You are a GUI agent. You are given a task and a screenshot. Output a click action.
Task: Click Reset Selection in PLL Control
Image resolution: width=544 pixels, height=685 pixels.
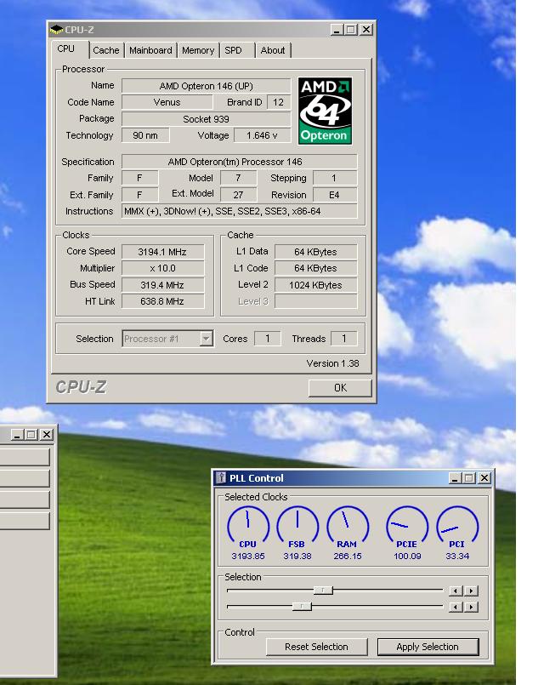[x=317, y=647]
